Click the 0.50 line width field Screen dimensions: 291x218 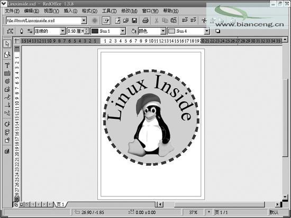[76, 31]
